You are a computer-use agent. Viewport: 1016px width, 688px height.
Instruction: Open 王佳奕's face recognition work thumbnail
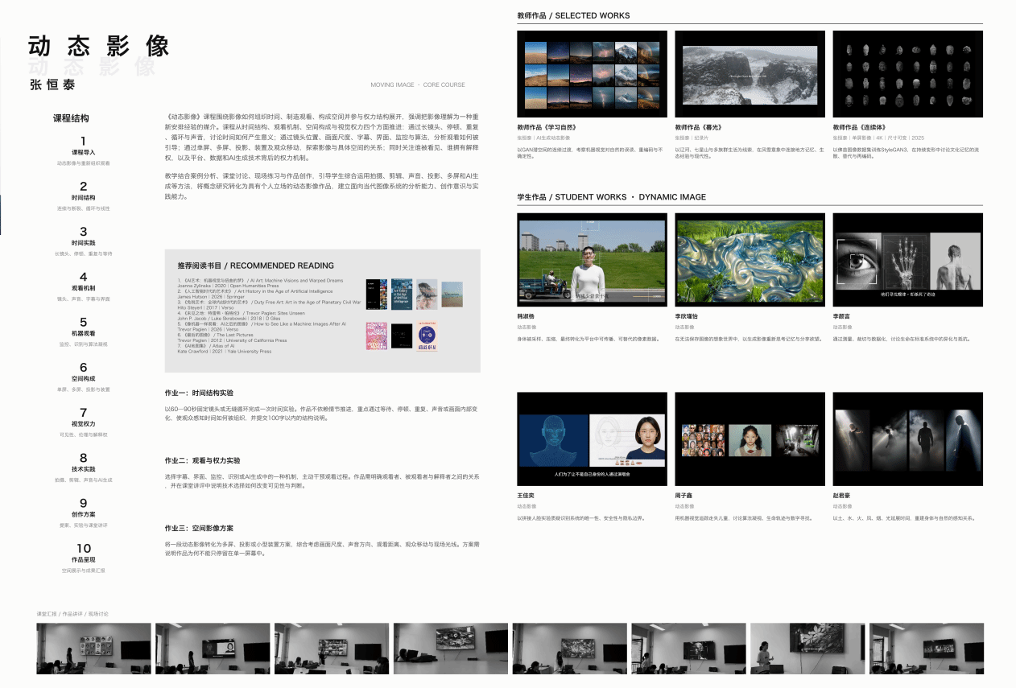pos(592,439)
